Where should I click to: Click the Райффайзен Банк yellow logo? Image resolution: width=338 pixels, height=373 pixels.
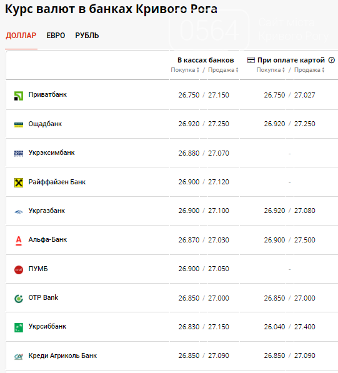pos(19,182)
